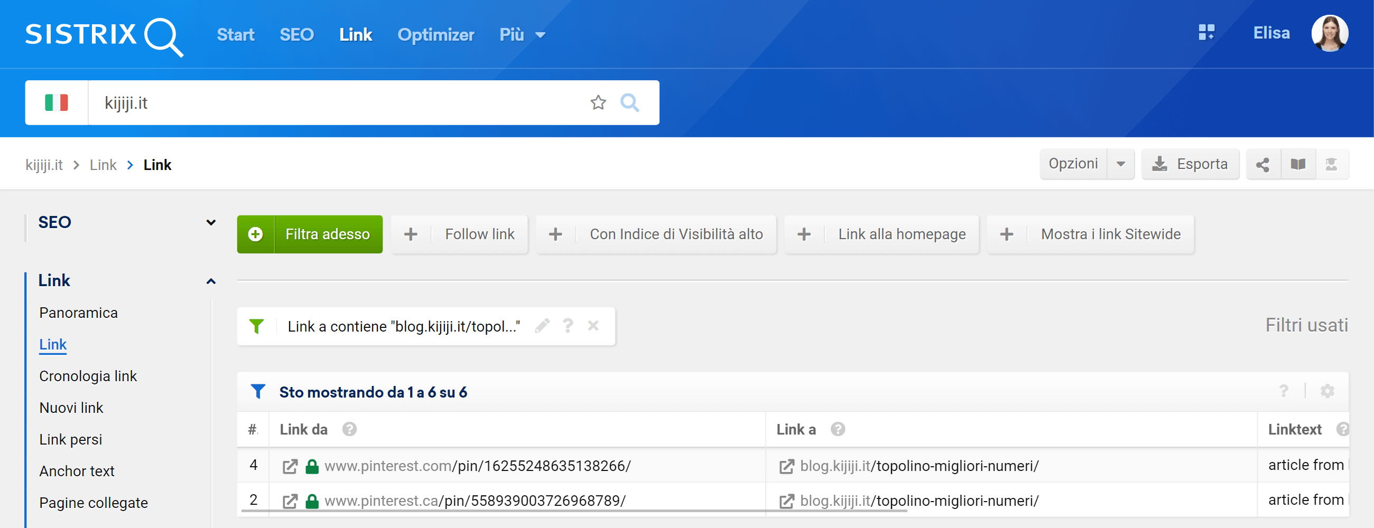Open external link icon for pinterest.ca row
Image resolution: width=1374 pixels, height=528 pixels.
point(290,502)
